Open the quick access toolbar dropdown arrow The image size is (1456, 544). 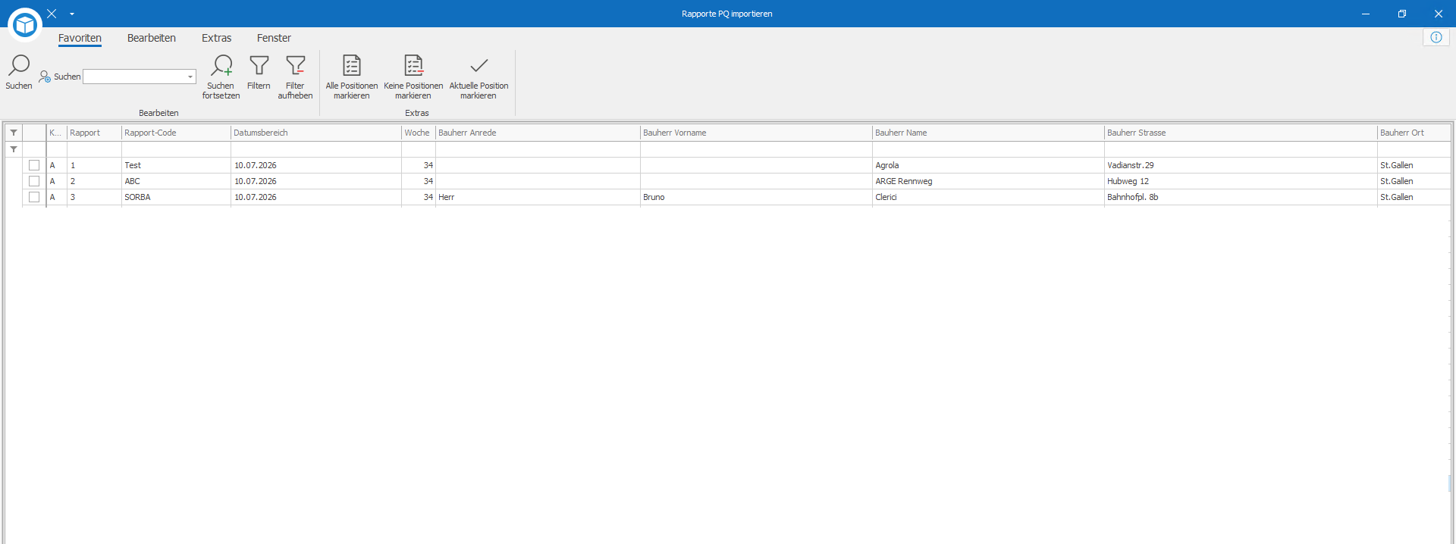coord(72,14)
